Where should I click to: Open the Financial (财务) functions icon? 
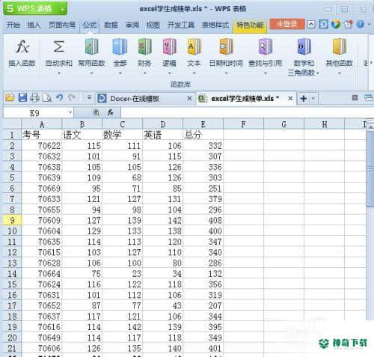(x=144, y=46)
